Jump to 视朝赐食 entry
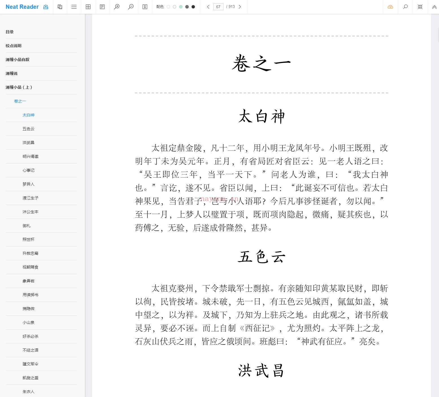439x397 pixels. click(x=31, y=267)
